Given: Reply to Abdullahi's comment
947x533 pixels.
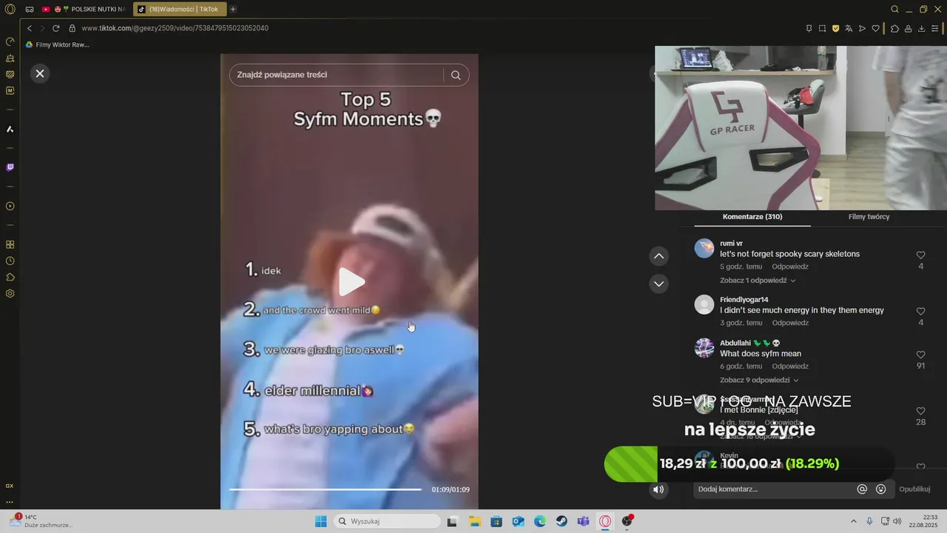Looking at the screenshot, I should coord(790,366).
